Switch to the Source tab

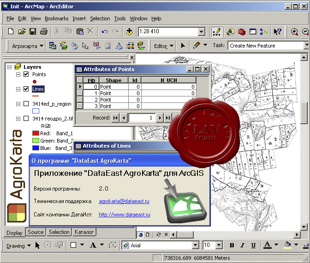coord(36,232)
